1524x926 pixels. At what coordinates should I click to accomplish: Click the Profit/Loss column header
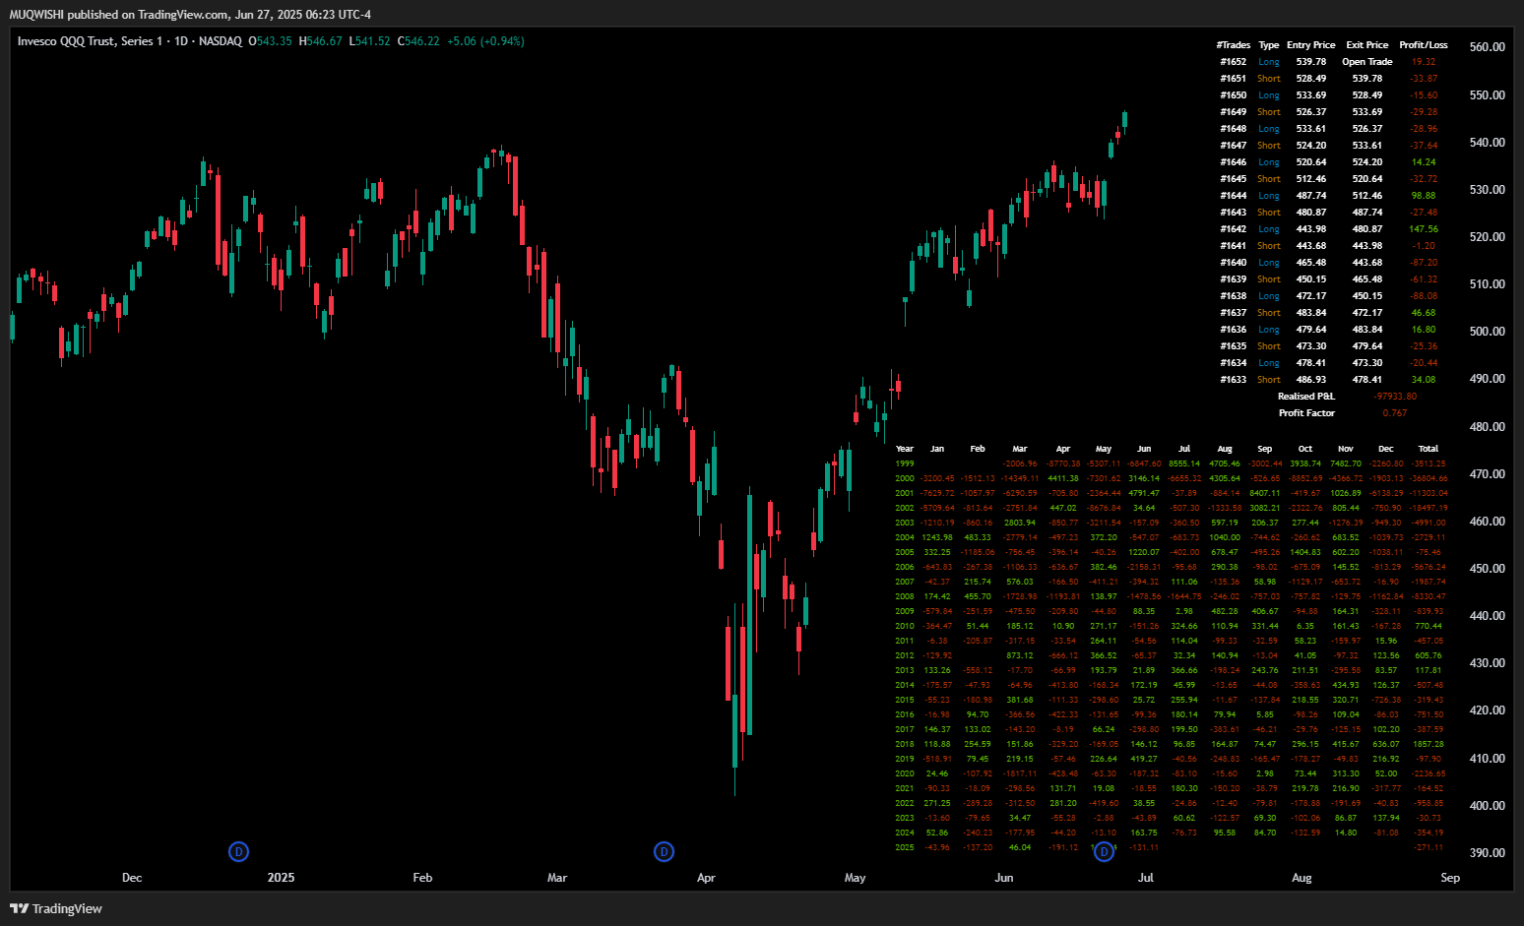(1424, 45)
